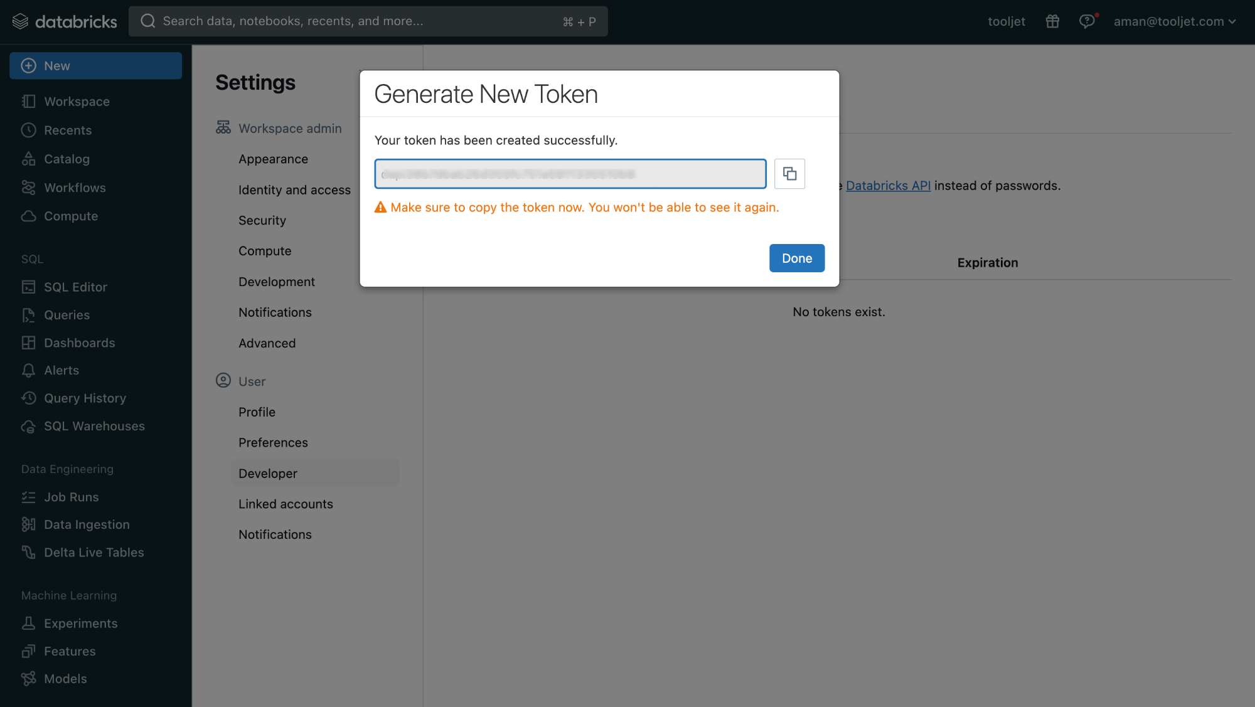Click the gift box icon in header
The height and width of the screenshot is (707, 1255).
point(1052,21)
